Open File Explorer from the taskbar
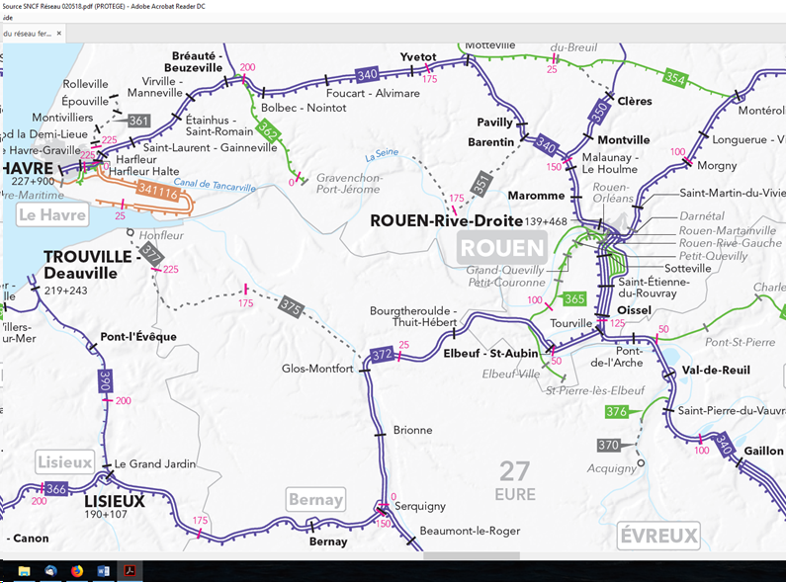 point(24,570)
